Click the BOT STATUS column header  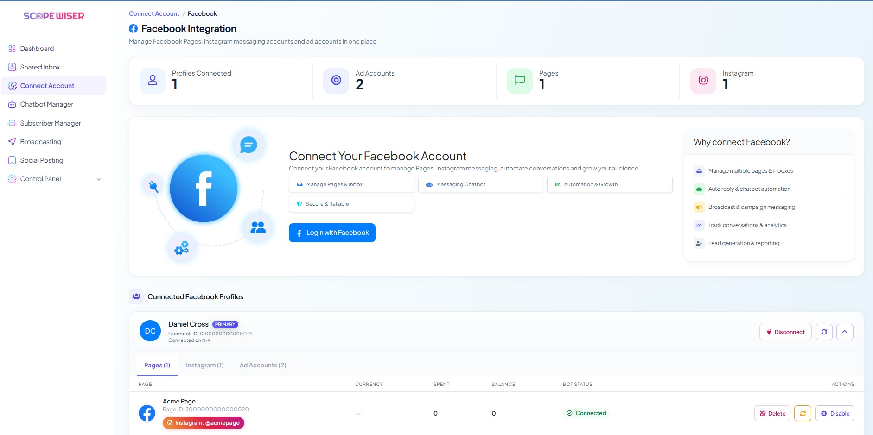click(578, 384)
